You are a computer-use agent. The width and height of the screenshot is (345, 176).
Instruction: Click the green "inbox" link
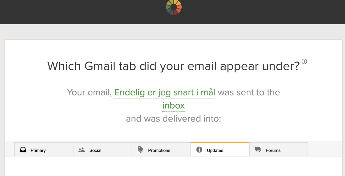pos(173,106)
